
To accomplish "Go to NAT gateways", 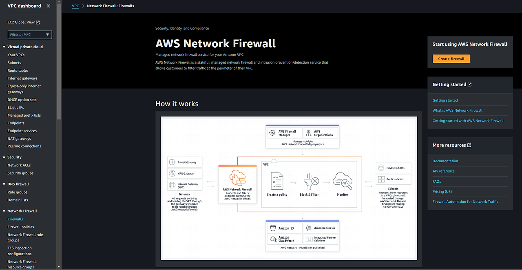I will (19, 139).
